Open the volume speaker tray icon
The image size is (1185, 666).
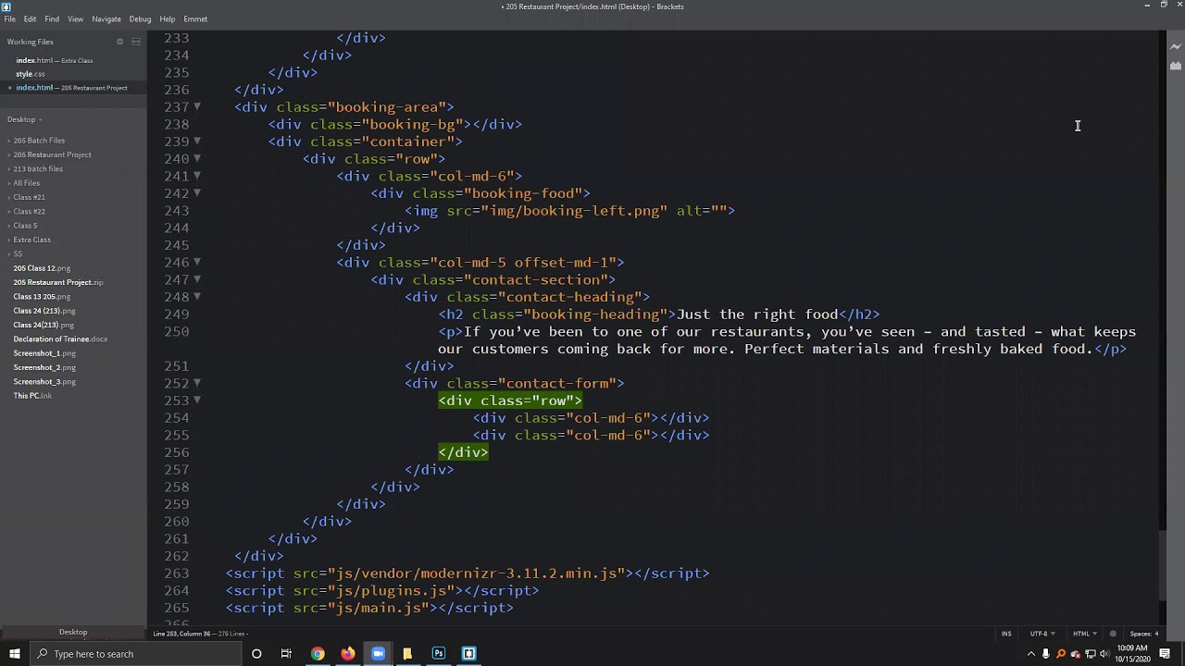(1104, 654)
